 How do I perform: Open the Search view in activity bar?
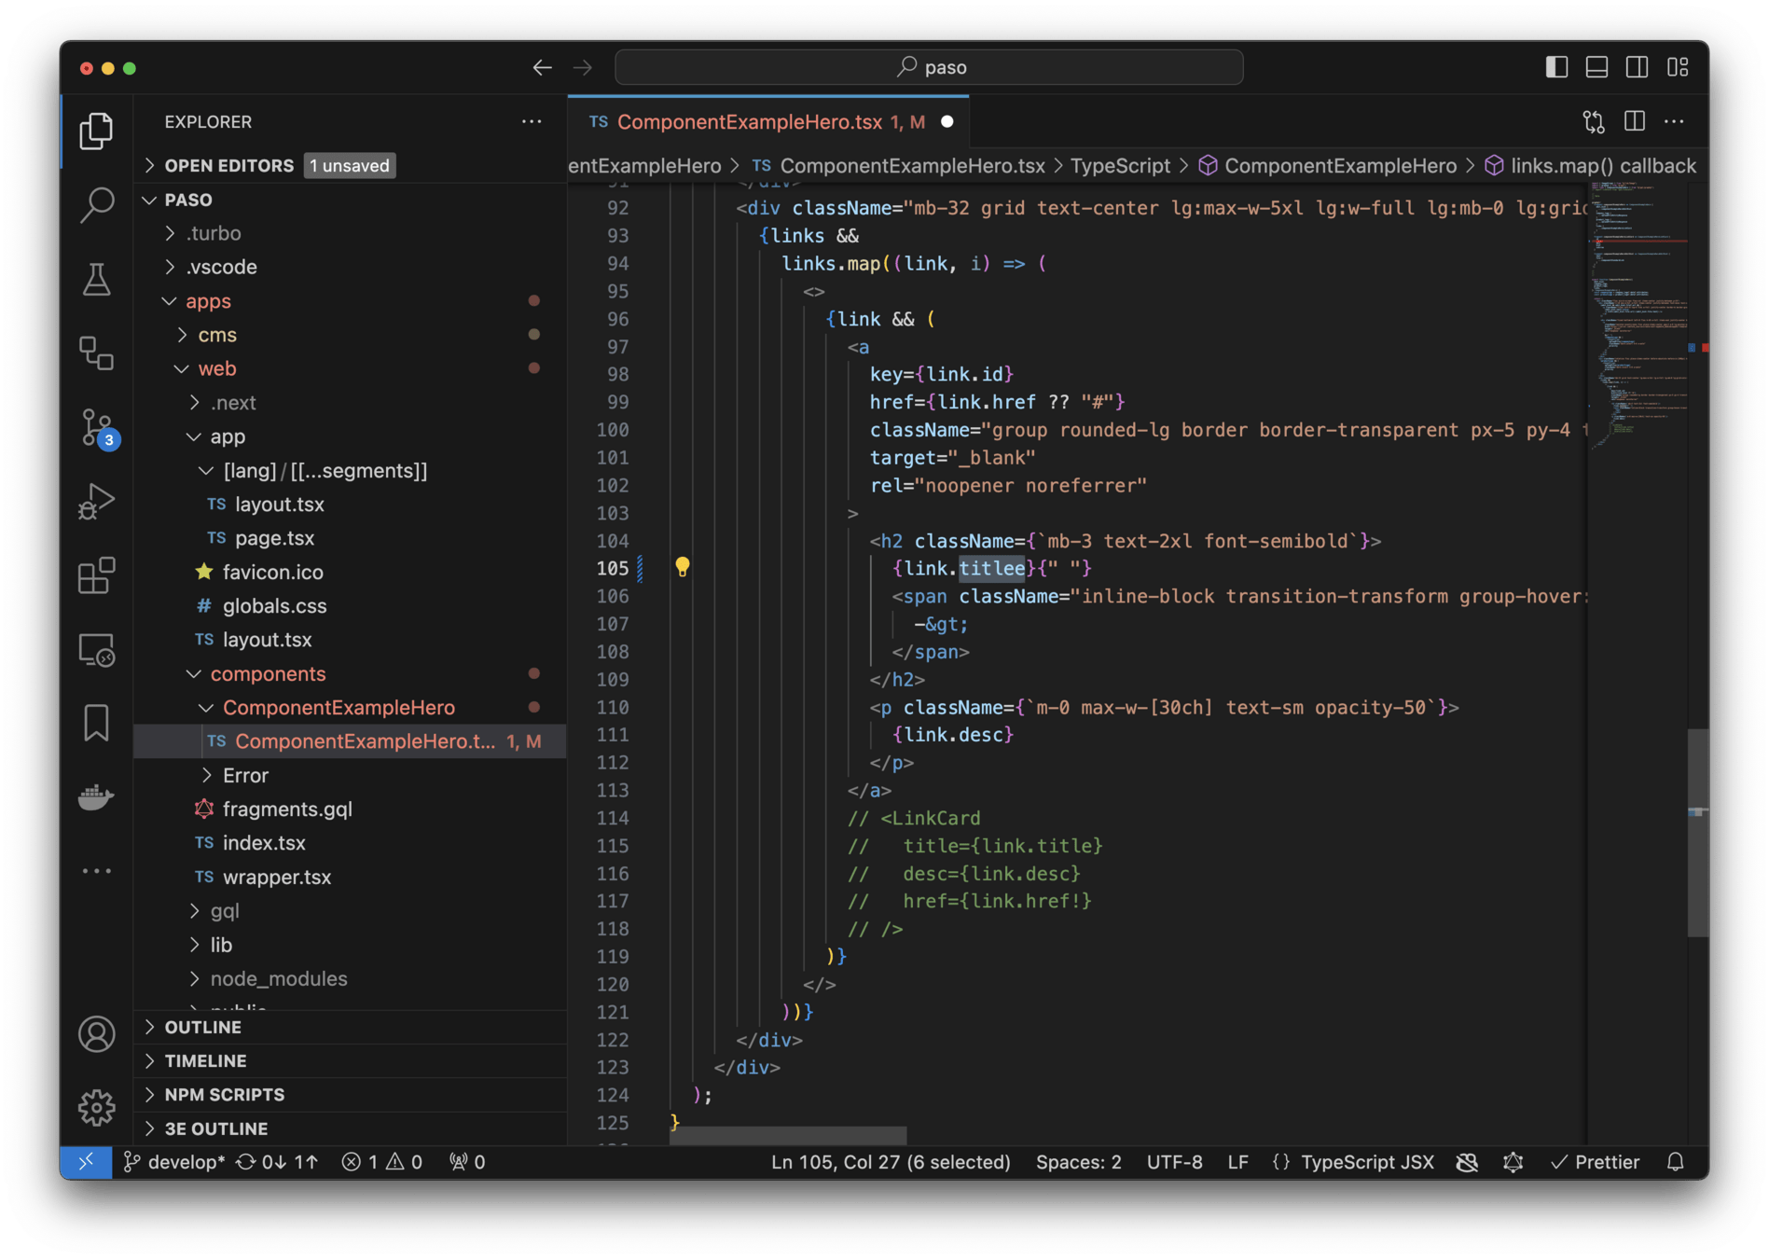click(97, 204)
